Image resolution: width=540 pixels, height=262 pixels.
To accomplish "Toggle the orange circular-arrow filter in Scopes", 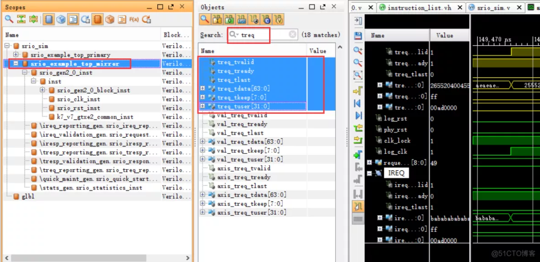I will coord(147,19).
